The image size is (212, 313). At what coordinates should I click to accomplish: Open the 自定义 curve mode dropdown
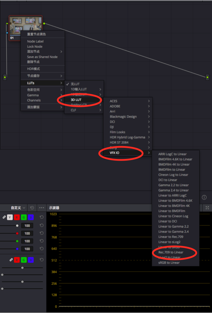pos(18,208)
